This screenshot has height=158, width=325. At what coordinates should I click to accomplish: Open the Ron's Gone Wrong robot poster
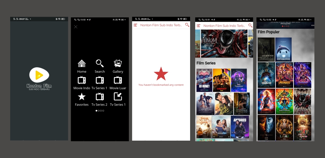coord(283,50)
